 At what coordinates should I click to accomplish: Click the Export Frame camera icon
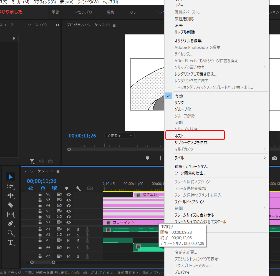[x=274, y=158]
